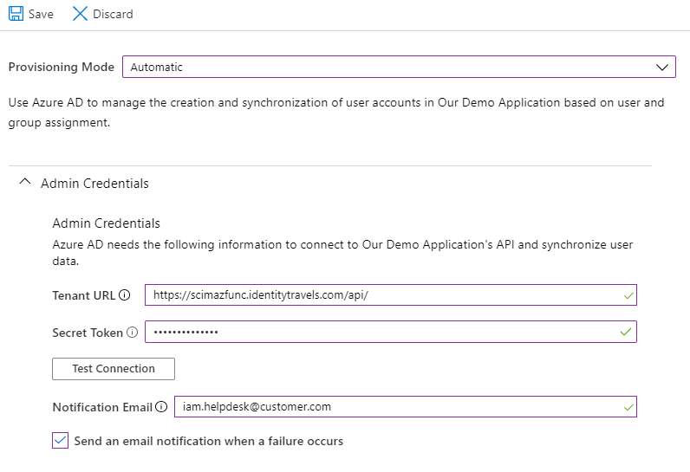
Task: Select the Automatic provisioning mode combo box
Action: point(381,67)
